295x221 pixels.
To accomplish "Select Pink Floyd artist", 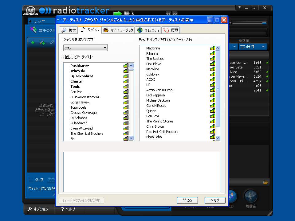I will (154, 64).
